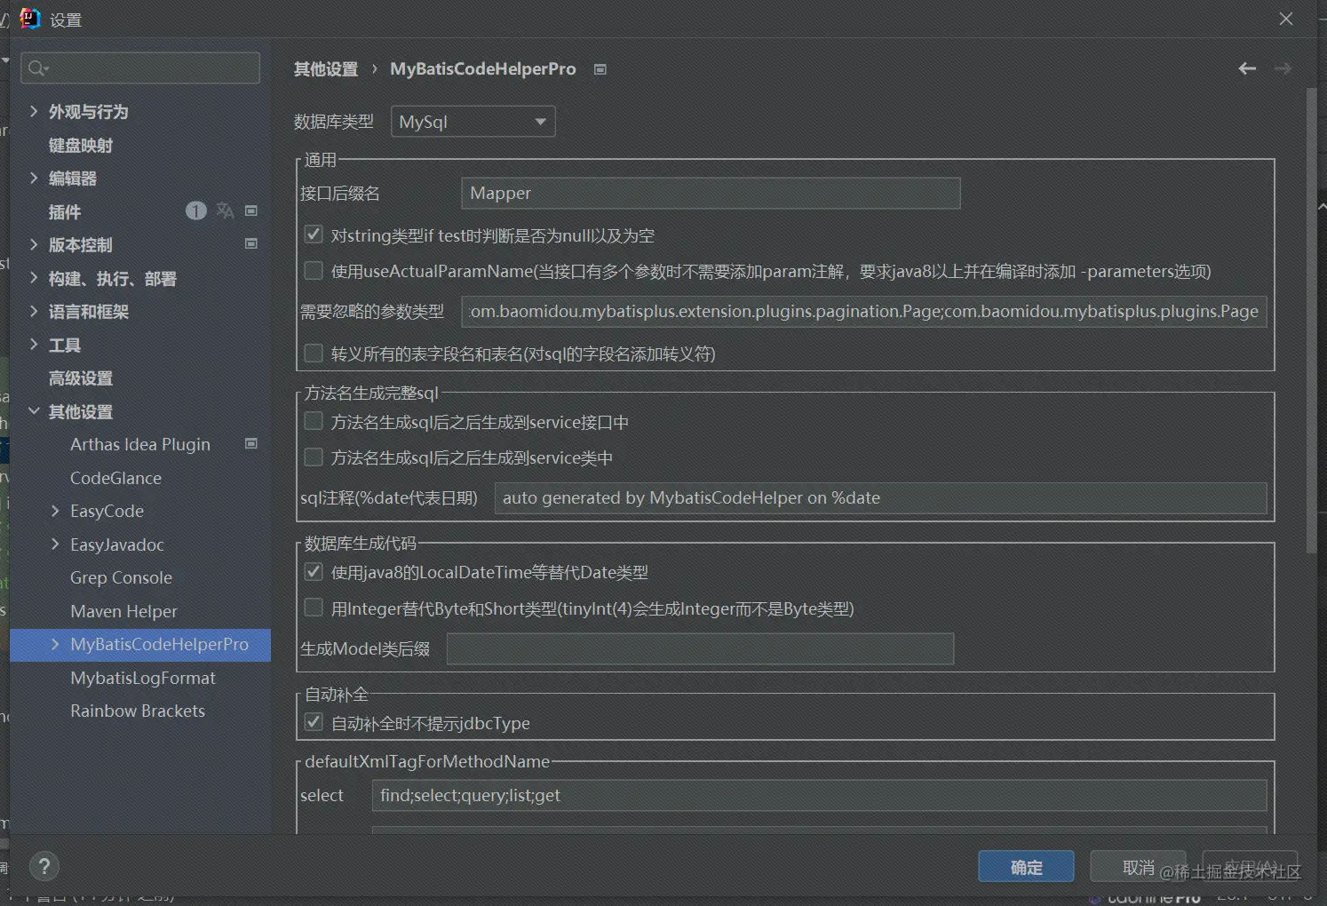Edit the select method prefixes field

pos(819,795)
